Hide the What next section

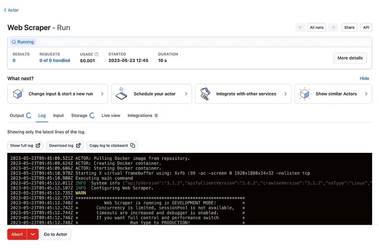pyautogui.click(x=364, y=78)
